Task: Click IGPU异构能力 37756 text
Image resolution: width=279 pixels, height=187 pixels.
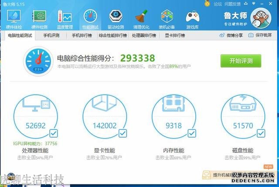Action: [35, 143]
